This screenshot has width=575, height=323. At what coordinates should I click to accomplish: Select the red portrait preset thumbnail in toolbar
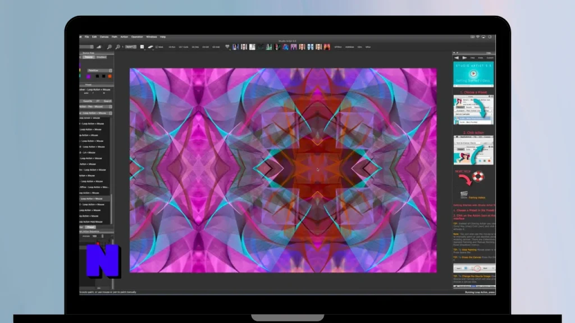(x=327, y=47)
